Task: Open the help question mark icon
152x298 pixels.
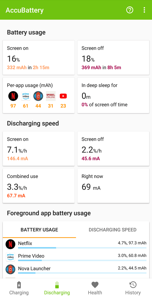Action: tap(130, 10)
